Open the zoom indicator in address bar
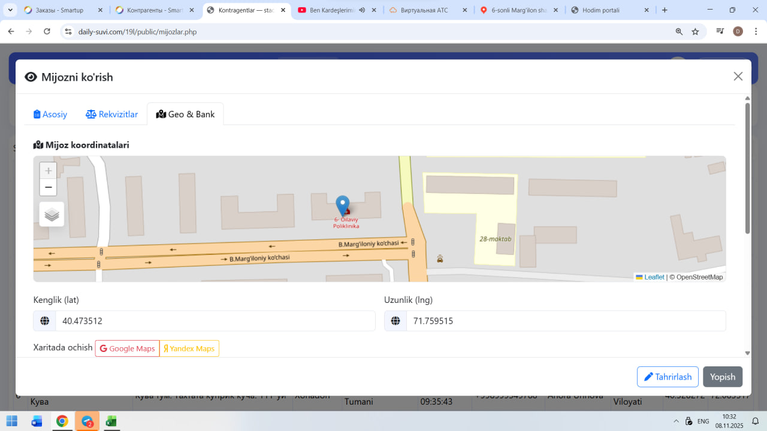 click(679, 32)
